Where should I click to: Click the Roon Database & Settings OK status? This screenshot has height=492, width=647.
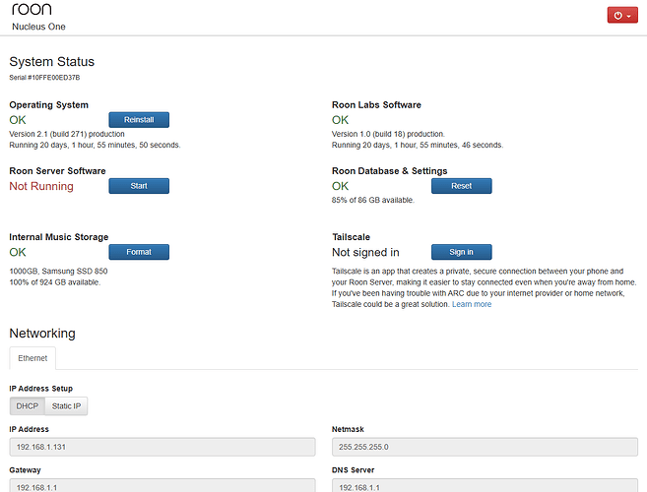point(340,186)
